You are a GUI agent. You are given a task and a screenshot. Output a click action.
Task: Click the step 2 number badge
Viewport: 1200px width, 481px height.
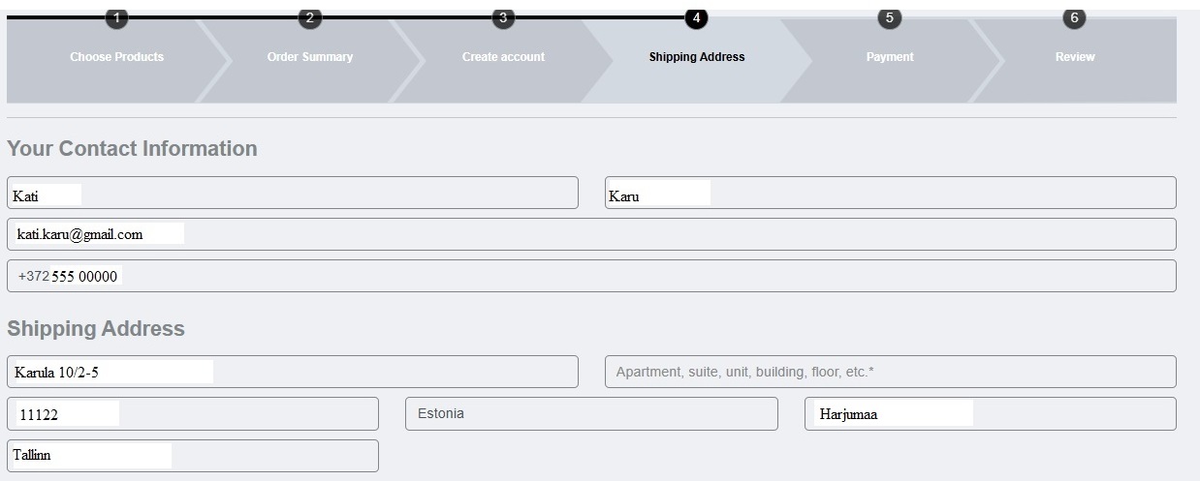tap(309, 18)
